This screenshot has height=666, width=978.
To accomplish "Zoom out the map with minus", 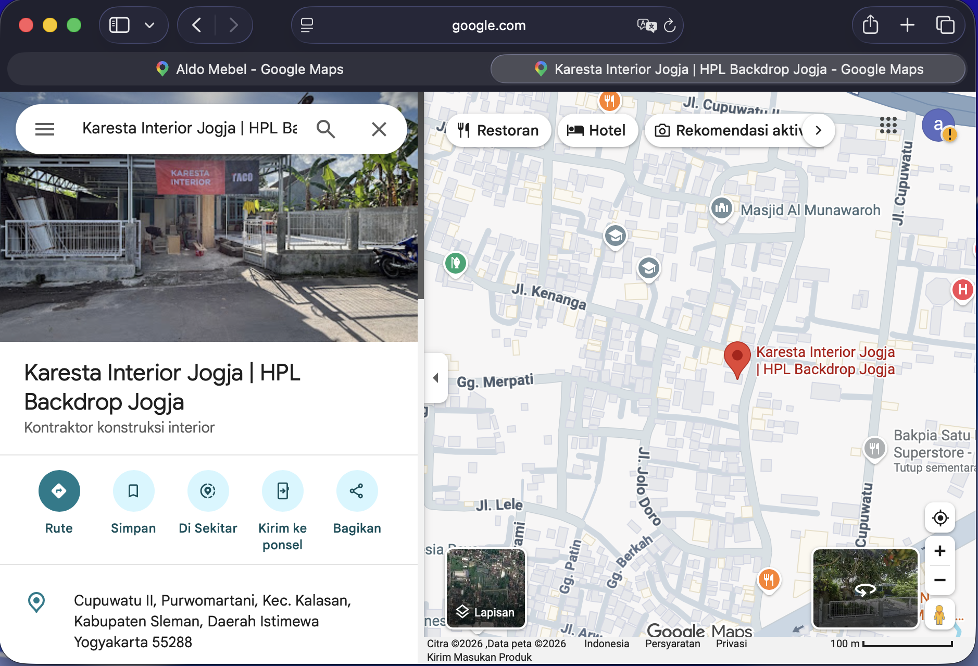I will (940, 580).
